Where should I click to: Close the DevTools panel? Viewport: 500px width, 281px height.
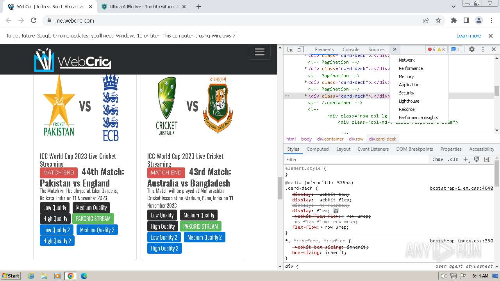(x=494, y=50)
